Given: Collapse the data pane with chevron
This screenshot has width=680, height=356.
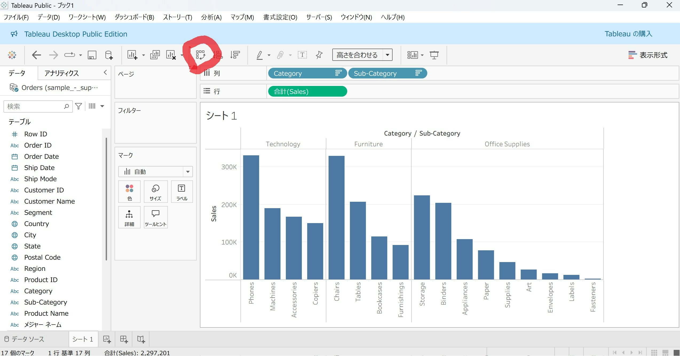Looking at the screenshot, I should coord(105,73).
